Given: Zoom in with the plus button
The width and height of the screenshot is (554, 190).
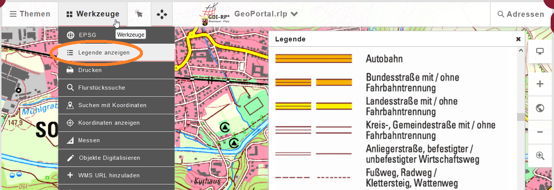Looking at the screenshot, I should (540, 84).
